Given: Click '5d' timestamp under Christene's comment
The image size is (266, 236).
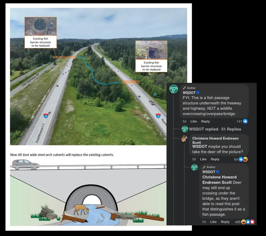Looking at the screenshot, I should [x=194, y=159].
